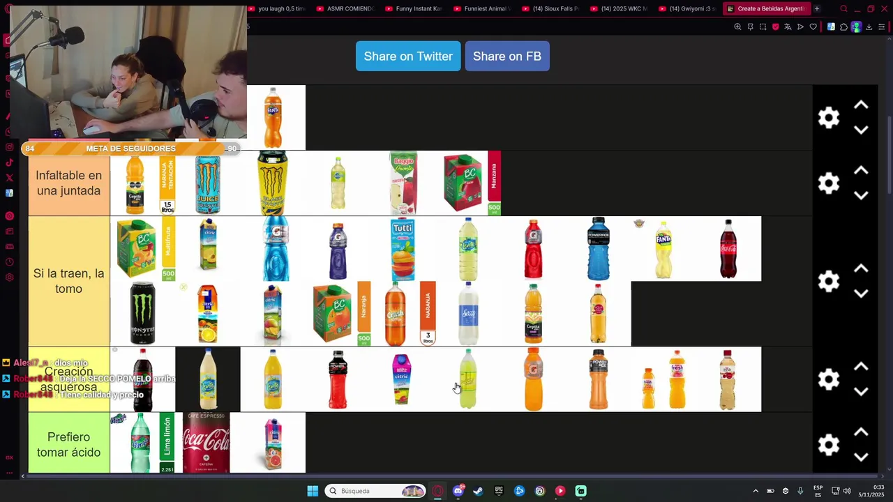This screenshot has width=893, height=502.
Task: Move the Fanta-only top row down
Action: 861,130
